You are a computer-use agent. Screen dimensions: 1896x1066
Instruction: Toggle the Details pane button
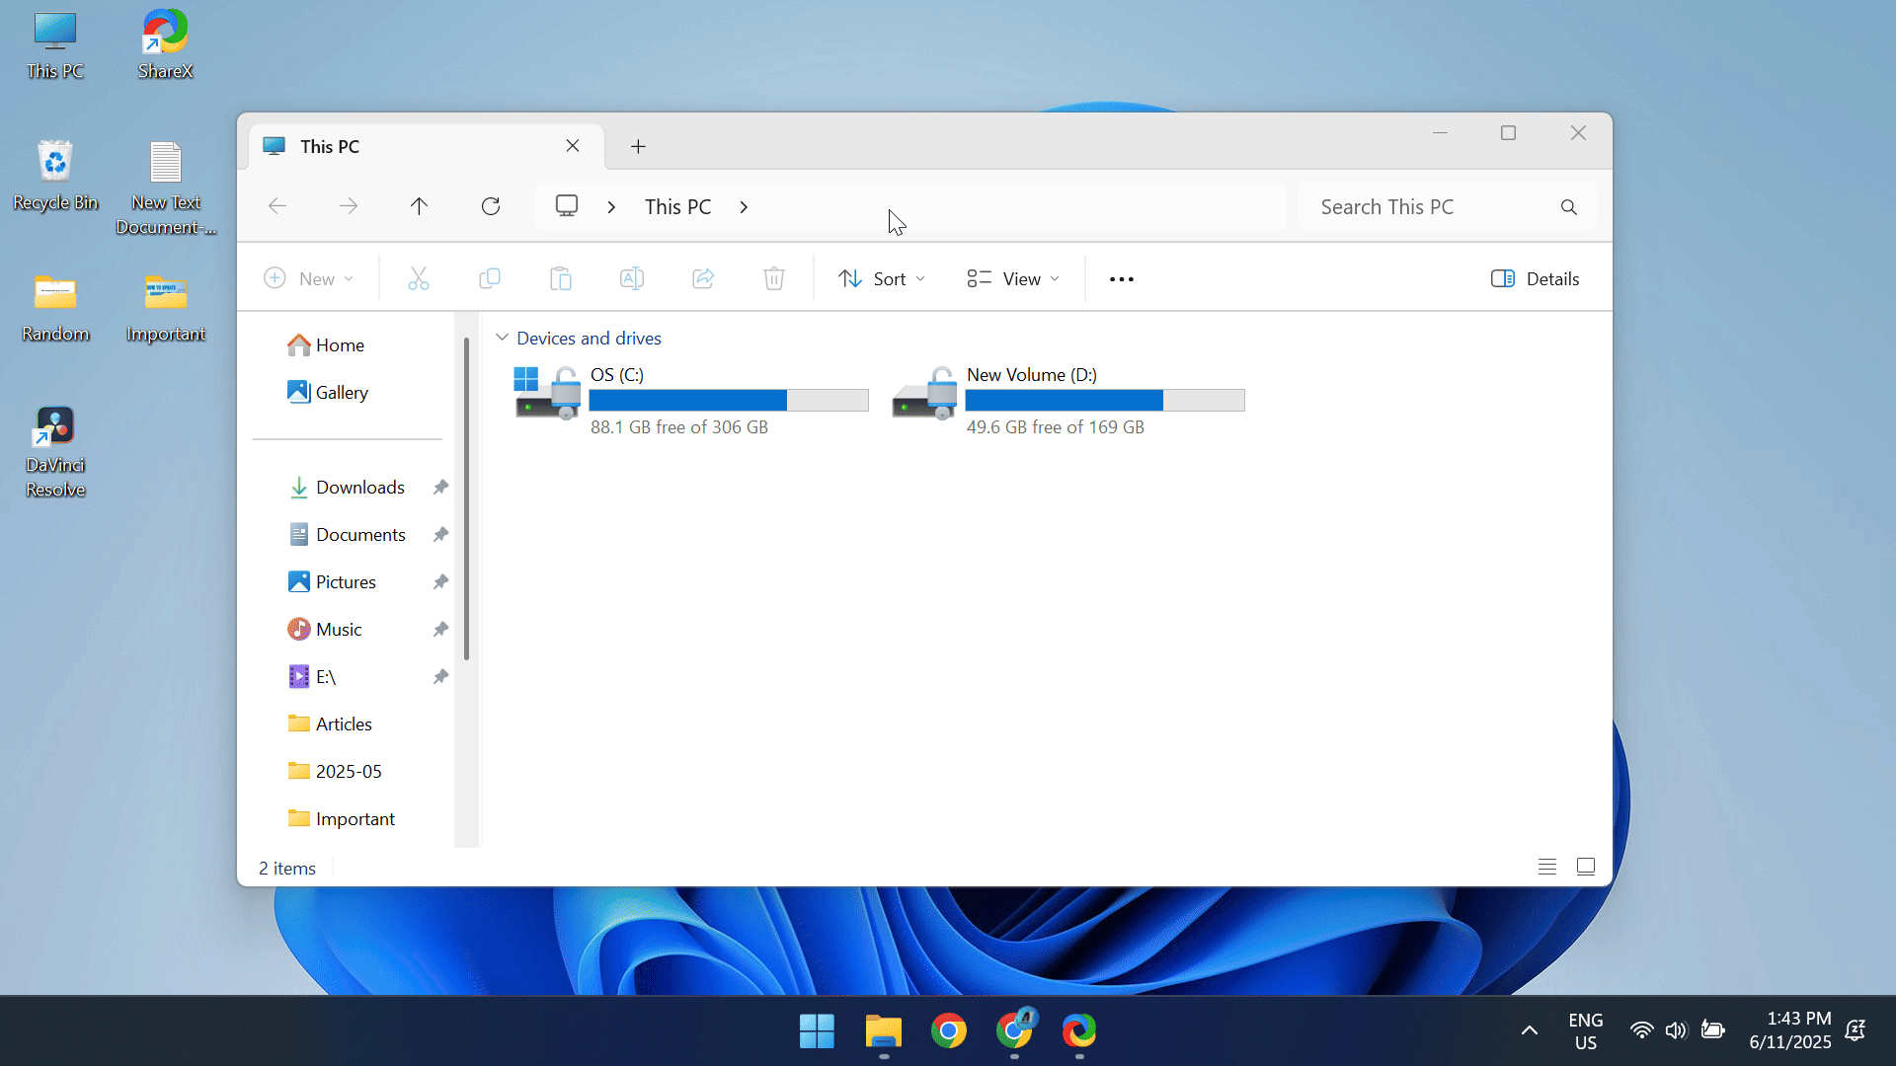1535,279
